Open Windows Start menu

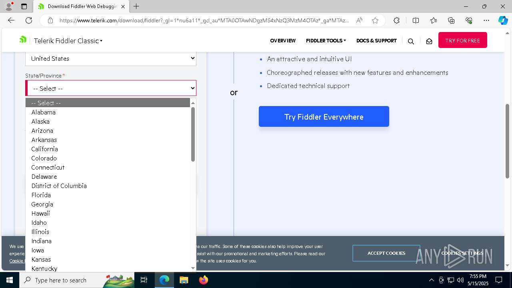coord(10,280)
